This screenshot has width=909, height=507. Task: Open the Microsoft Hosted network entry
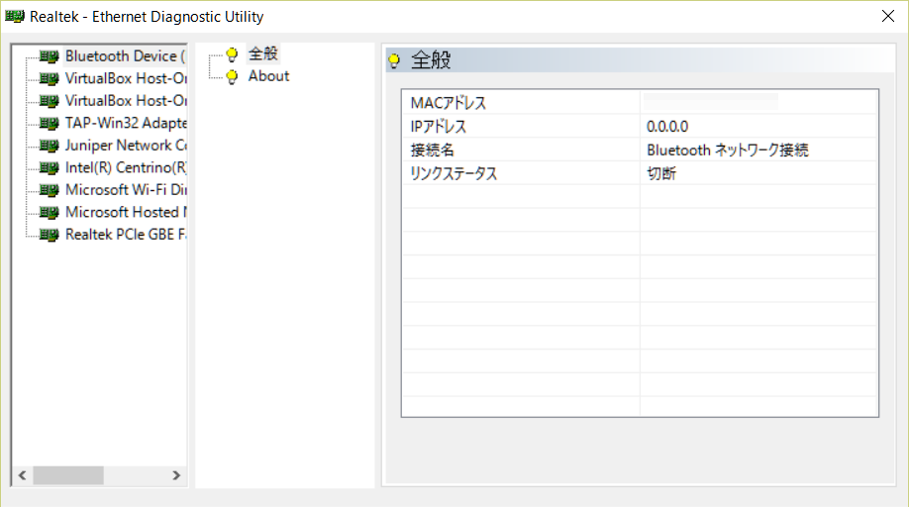coord(126,212)
